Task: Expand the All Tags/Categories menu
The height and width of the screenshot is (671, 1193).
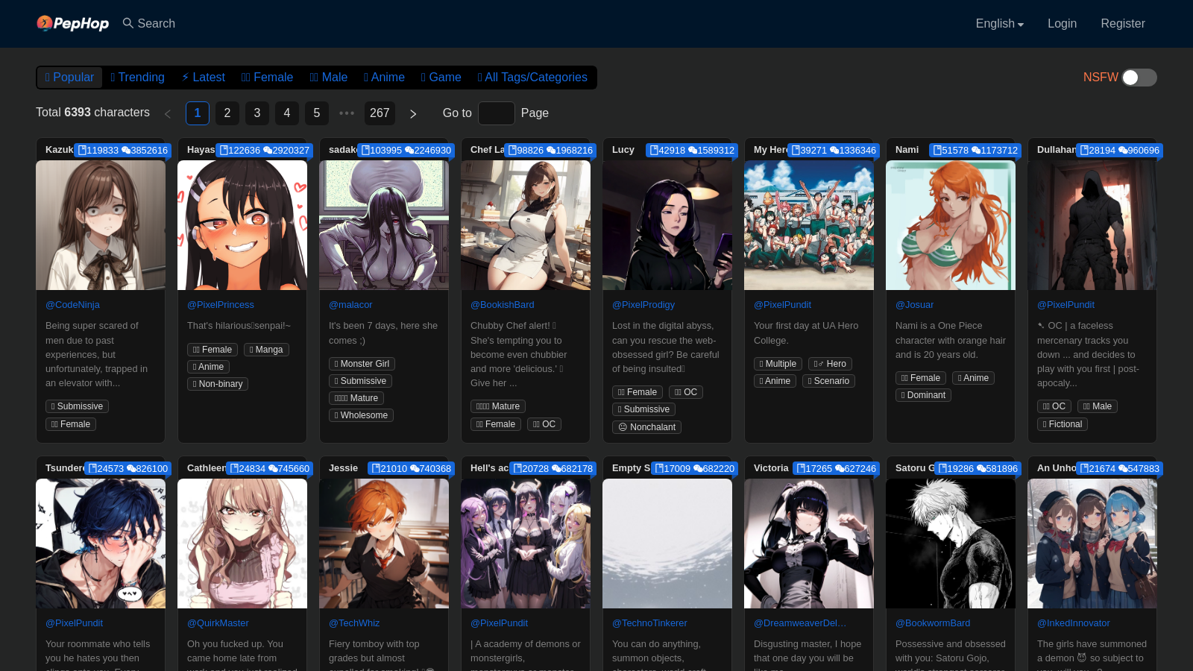Action: tap(533, 77)
